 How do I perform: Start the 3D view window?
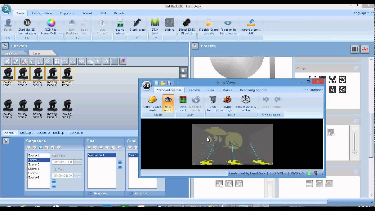(27, 27)
